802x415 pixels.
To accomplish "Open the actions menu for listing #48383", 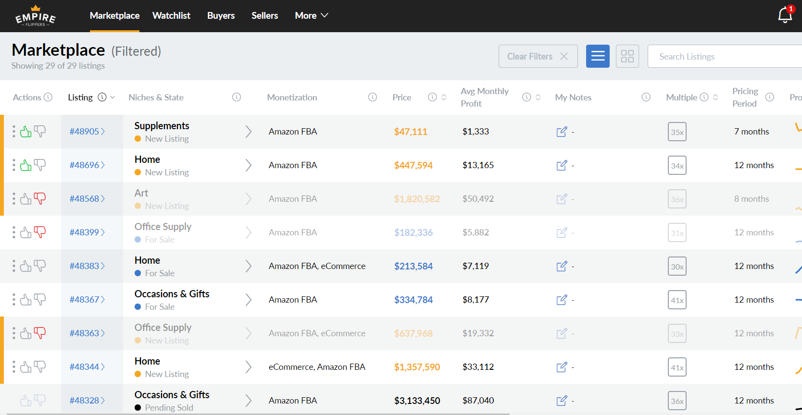I will point(13,266).
